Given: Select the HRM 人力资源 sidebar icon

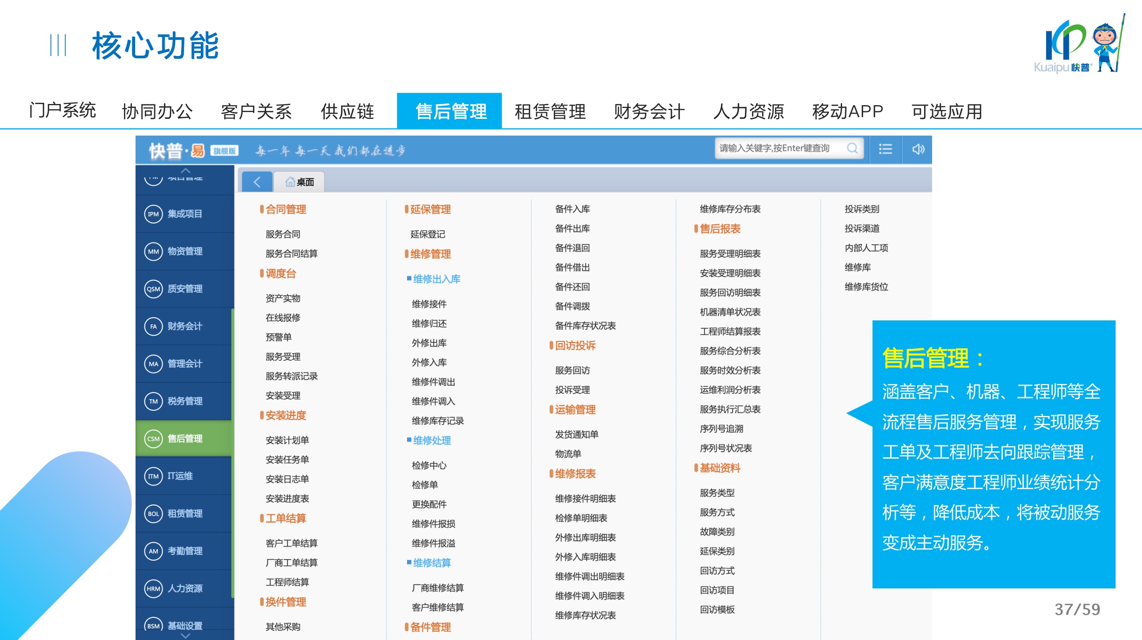Looking at the screenshot, I should (154, 588).
